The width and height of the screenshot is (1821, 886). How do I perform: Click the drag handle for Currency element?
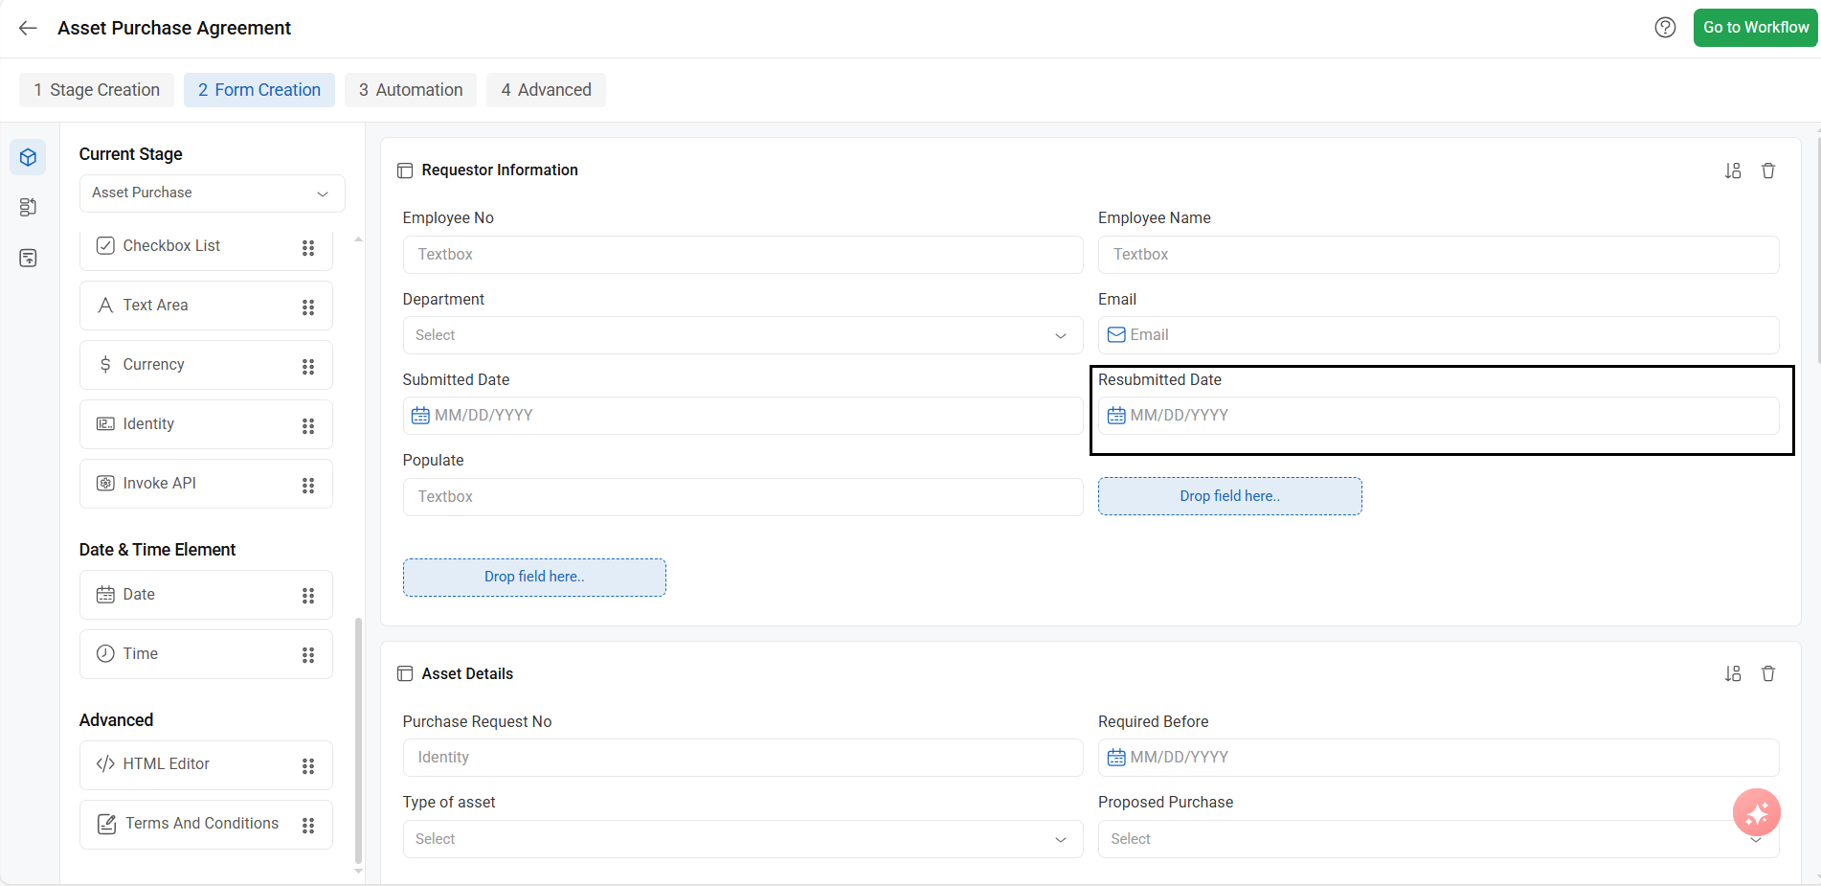308,366
